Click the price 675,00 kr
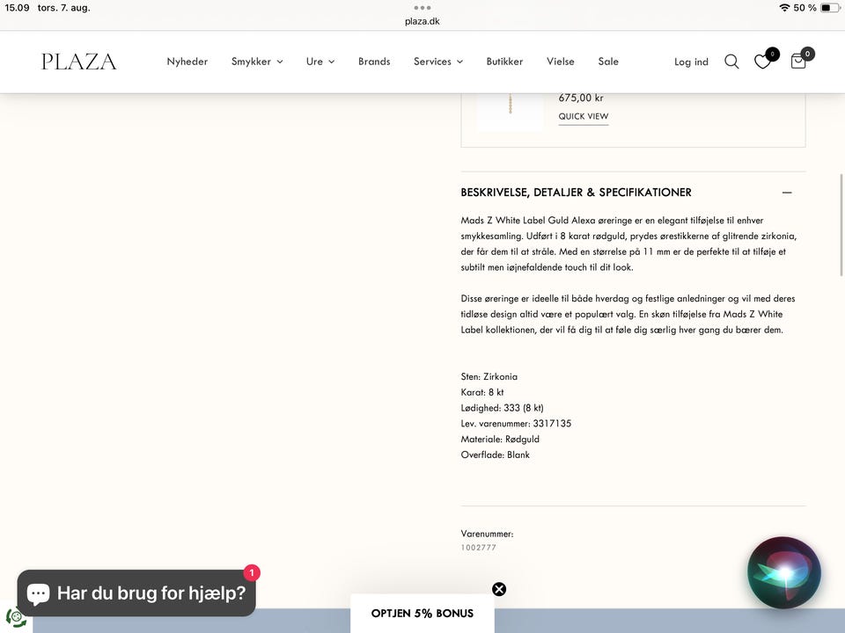This screenshot has height=633, width=845. [x=581, y=98]
